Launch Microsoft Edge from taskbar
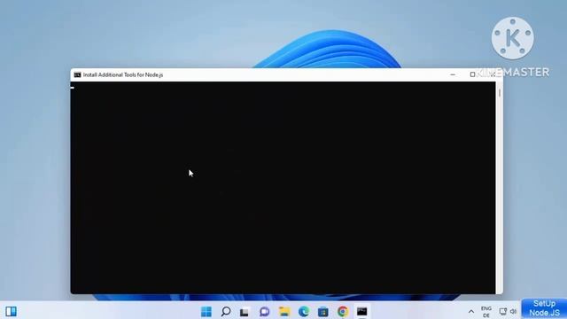This screenshot has width=567, height=319. point(304,311)
